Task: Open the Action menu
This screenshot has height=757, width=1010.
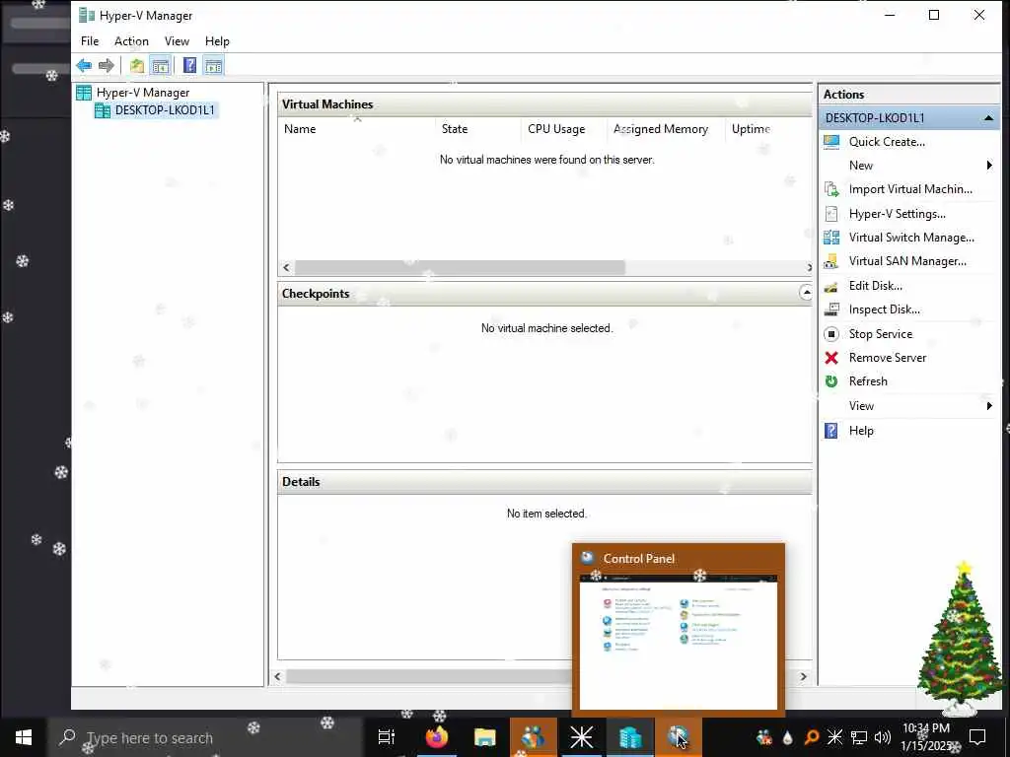Action: (x=131, y=41)
